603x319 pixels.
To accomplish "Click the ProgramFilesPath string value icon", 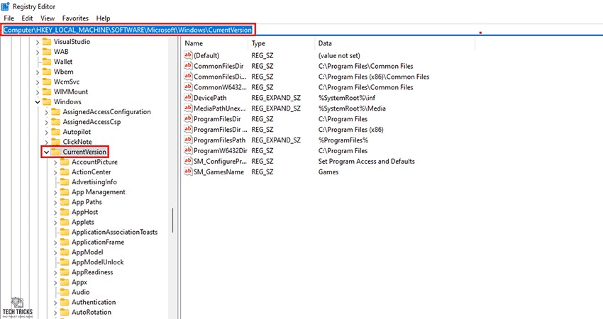I will [188, 140].
